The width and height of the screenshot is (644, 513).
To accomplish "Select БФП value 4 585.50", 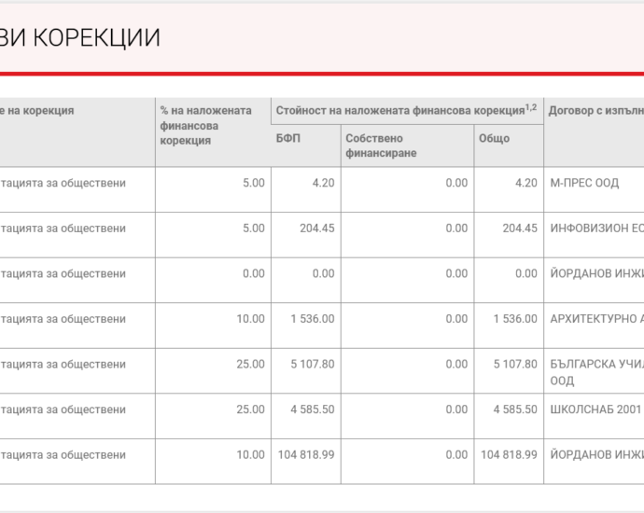I will pos(313,409).
